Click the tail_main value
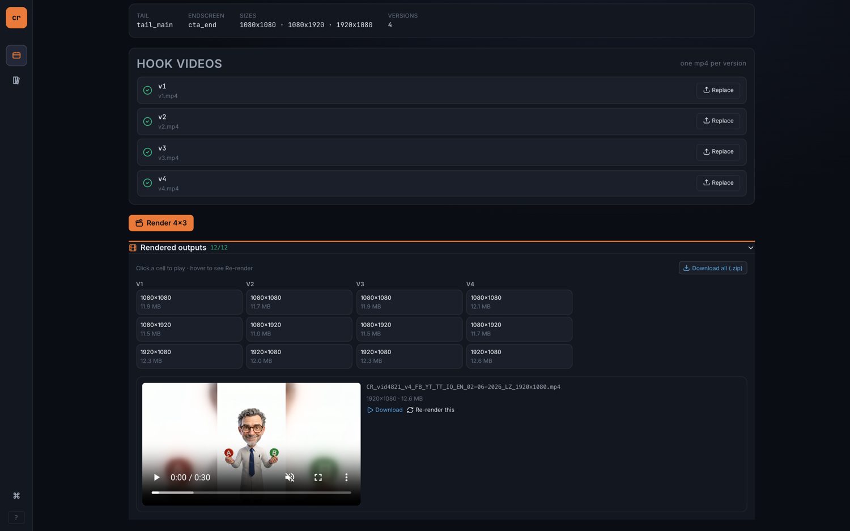 point(155,25)
